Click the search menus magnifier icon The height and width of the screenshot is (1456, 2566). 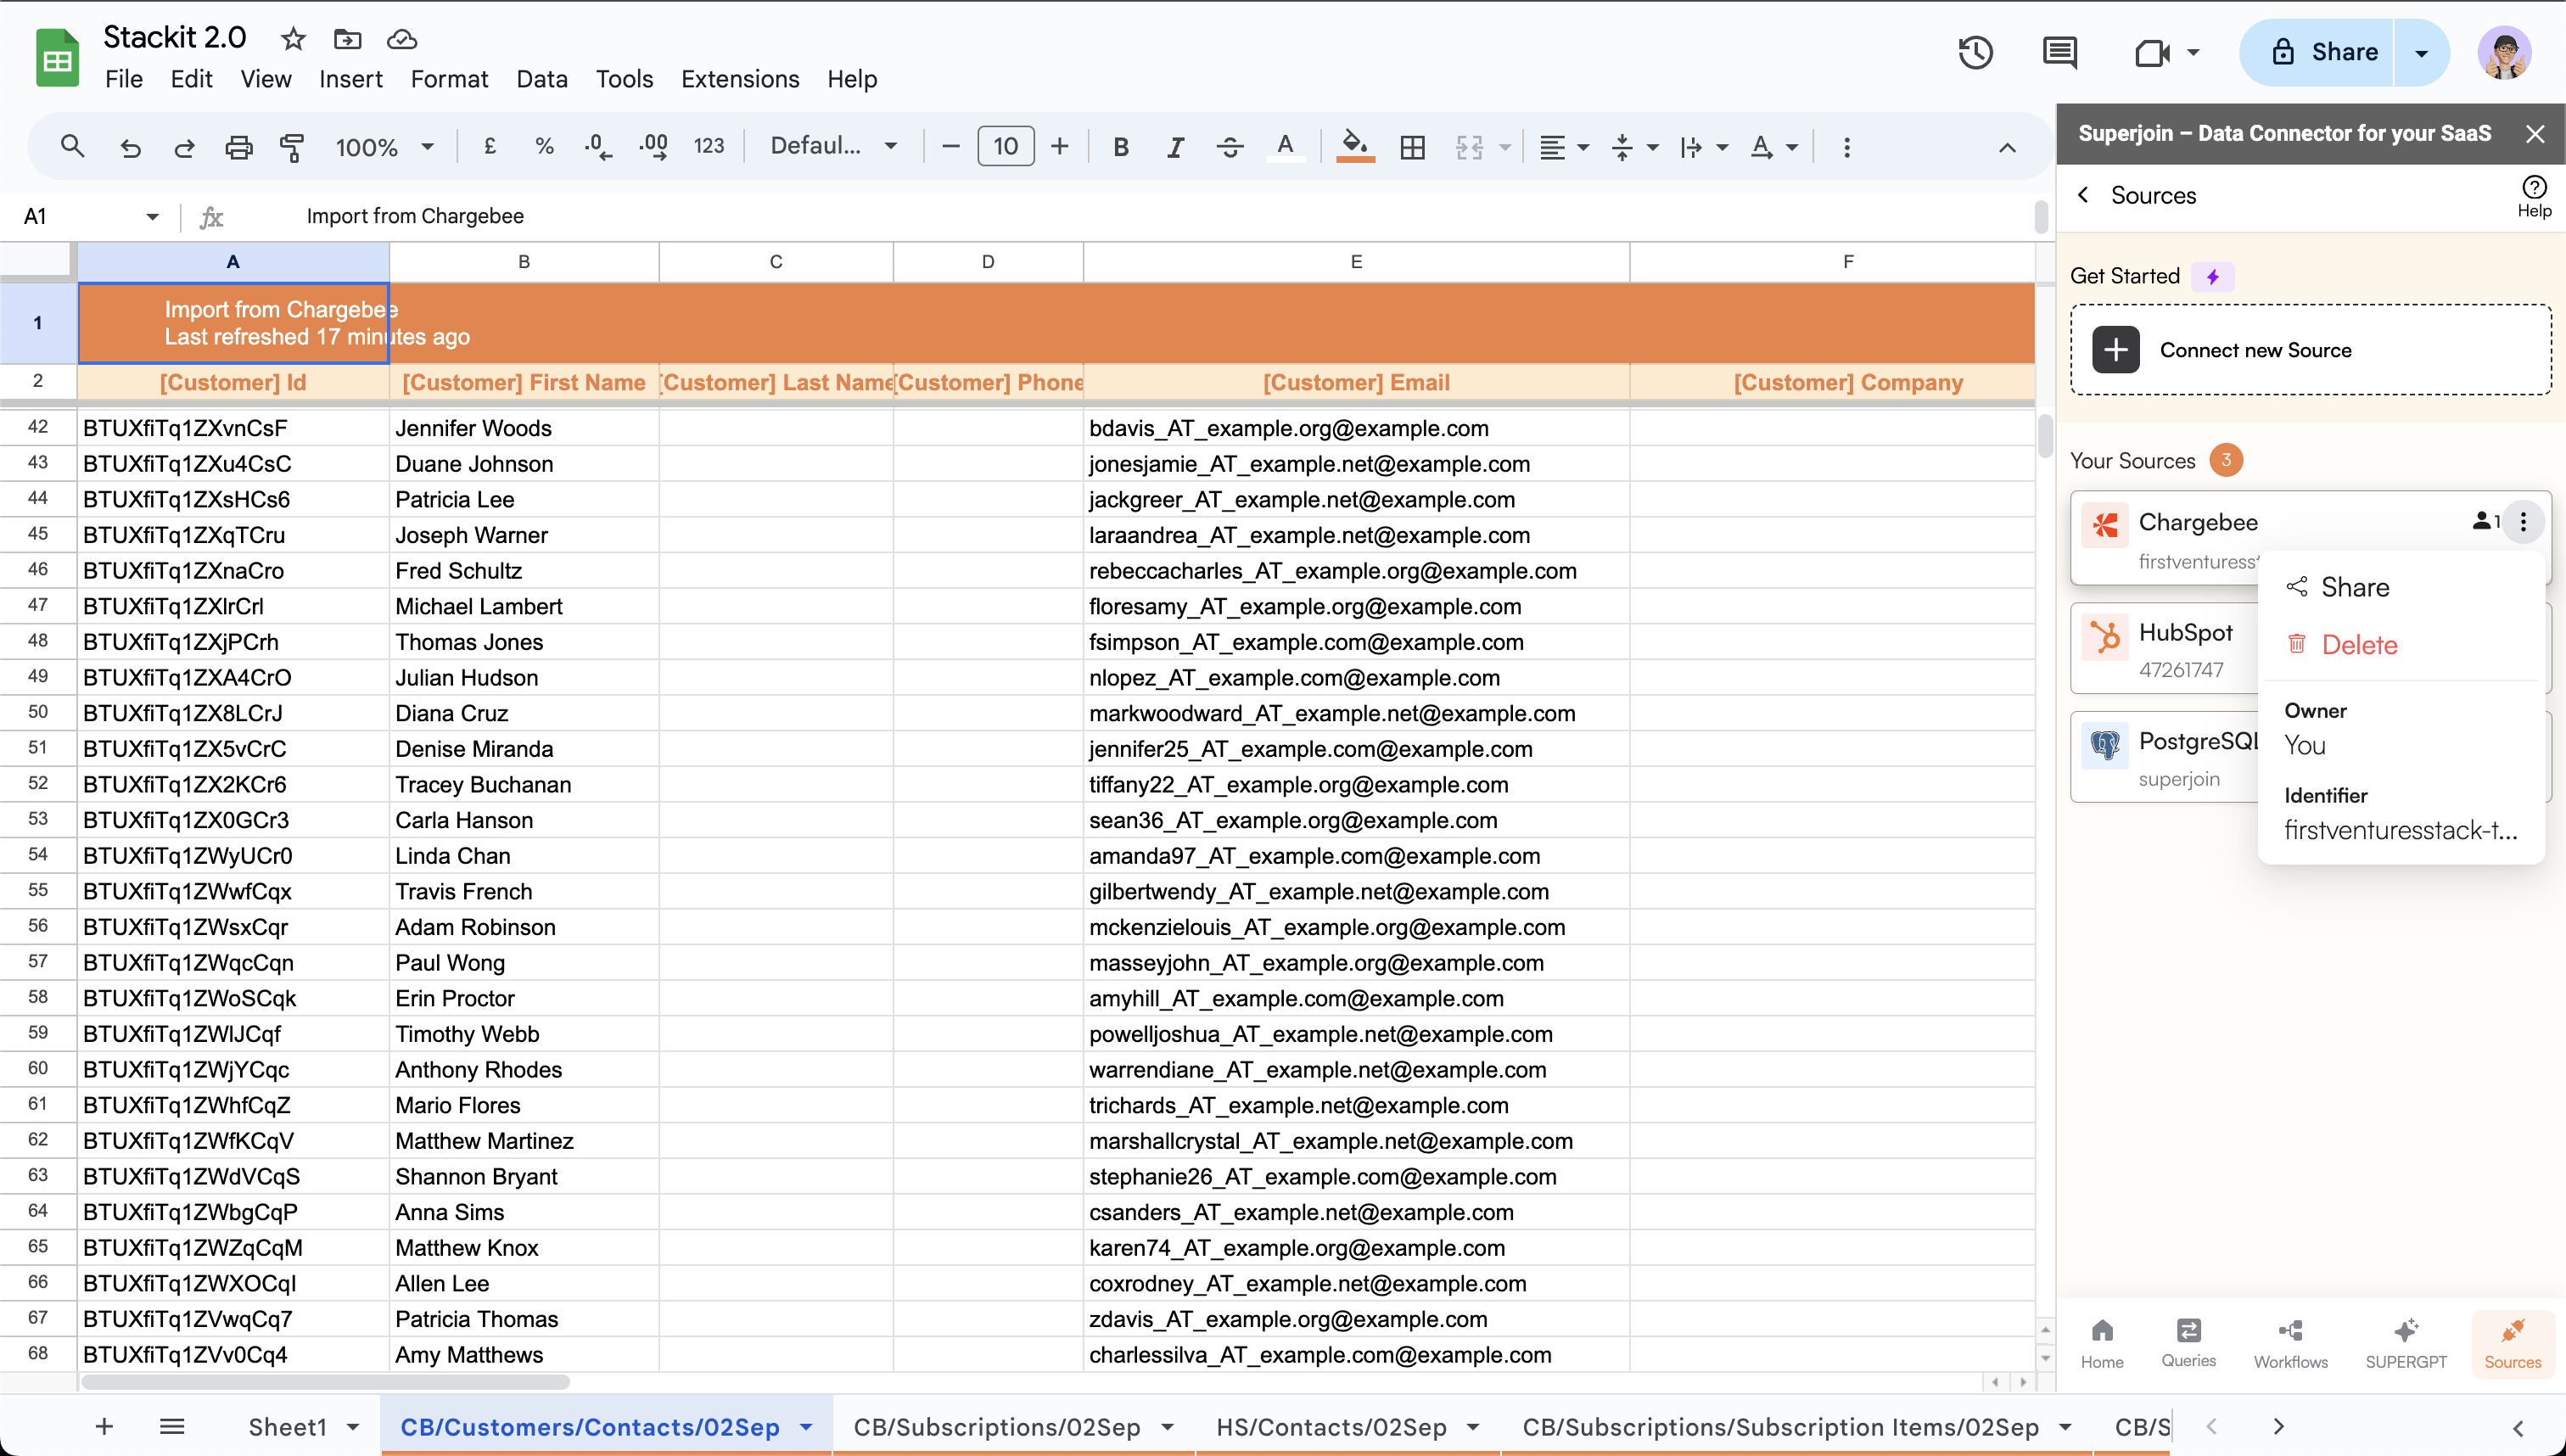coord(72,147)
